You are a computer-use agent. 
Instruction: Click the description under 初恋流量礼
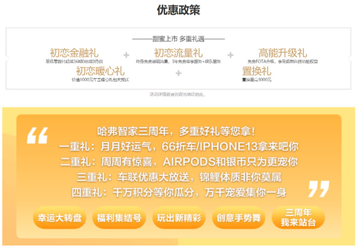[178, 62]
